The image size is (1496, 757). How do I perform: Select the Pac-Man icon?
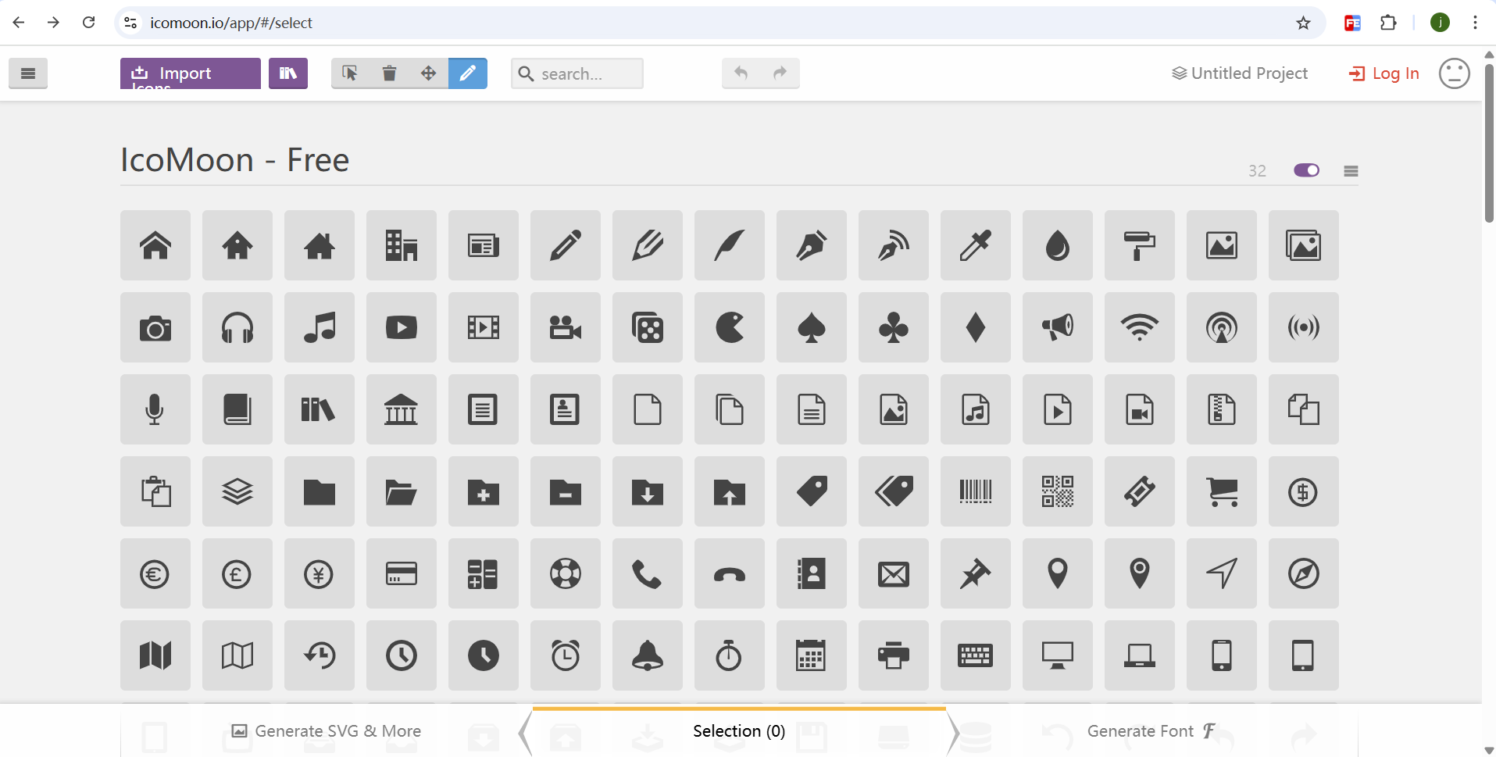click(x=729, y=328)
